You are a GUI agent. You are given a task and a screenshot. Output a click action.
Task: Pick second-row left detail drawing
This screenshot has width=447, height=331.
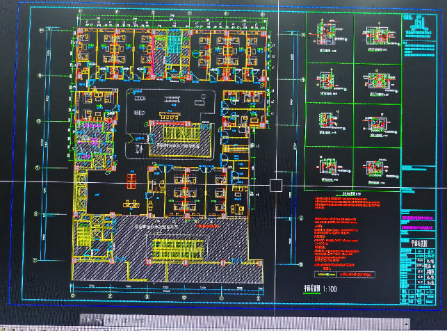pos(330,79)
